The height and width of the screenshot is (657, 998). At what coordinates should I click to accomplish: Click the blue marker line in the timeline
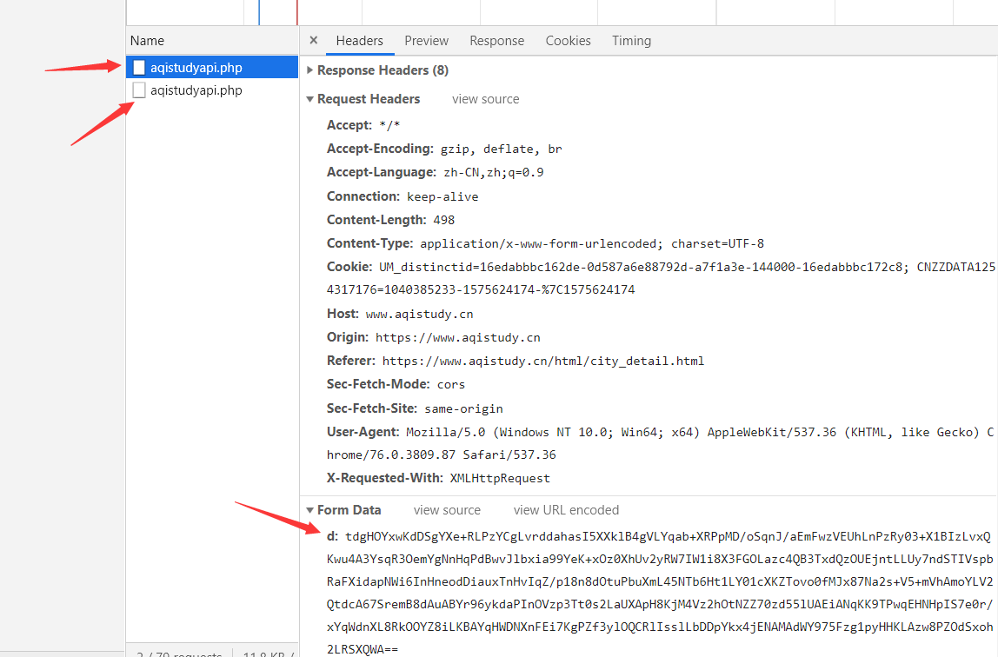[x=259, y=12]
